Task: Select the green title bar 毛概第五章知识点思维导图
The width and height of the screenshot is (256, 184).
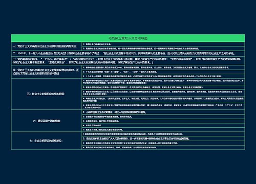Action: click(x=128, y=38)
